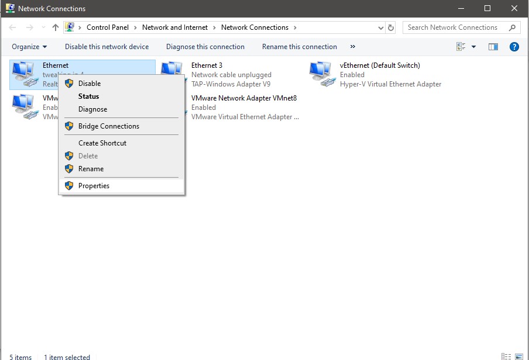529x360 pixels.
Task: Expand the address bar history dropdown
Action: pyautogui.click(x=381, y=28)
